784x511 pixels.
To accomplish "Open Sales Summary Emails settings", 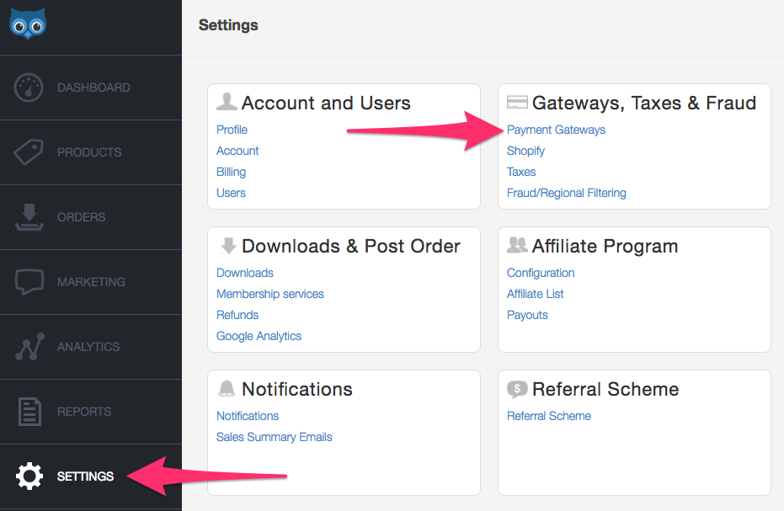I will click(274, 437).
